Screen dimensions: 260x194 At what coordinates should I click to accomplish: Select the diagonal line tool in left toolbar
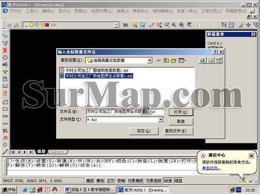[5, 152]
